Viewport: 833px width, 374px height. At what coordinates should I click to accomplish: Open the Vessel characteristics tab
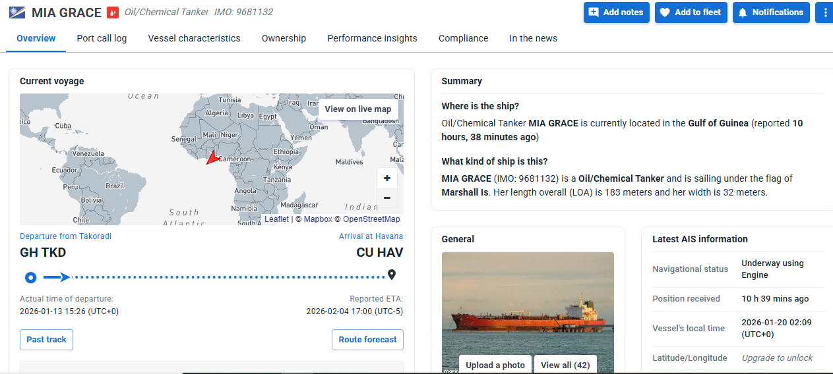(x=194, y=38)
